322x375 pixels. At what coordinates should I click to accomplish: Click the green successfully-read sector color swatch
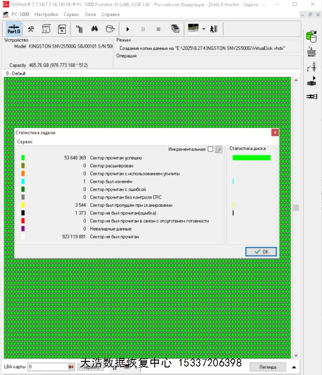[x=23, y=158]
